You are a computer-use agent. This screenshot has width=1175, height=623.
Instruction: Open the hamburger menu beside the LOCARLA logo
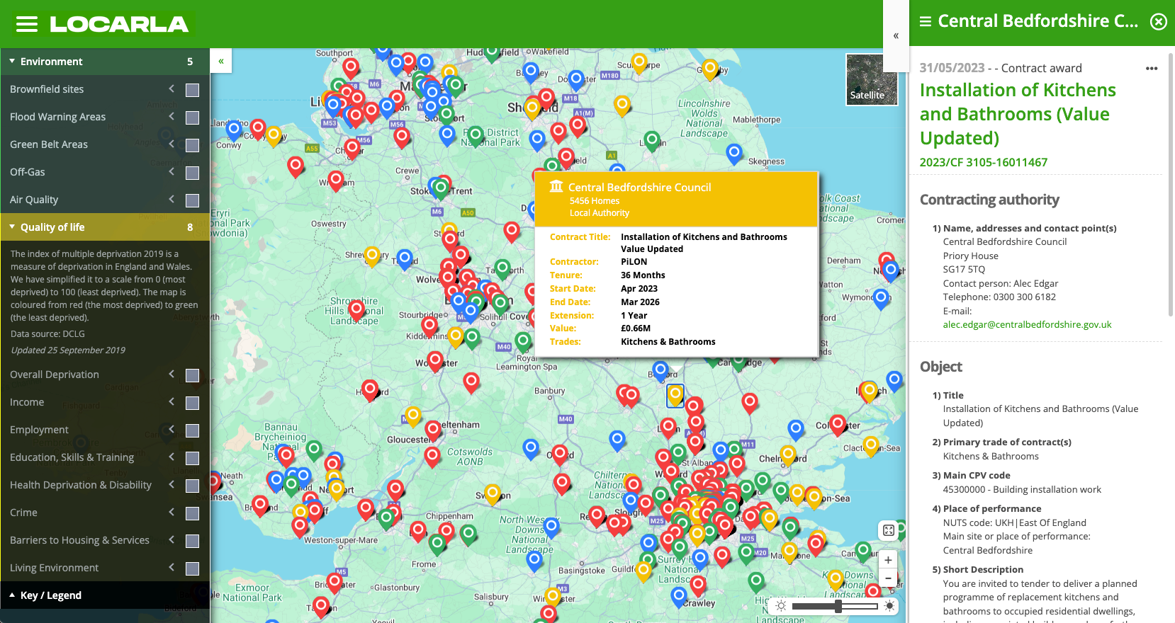(27, 25)
